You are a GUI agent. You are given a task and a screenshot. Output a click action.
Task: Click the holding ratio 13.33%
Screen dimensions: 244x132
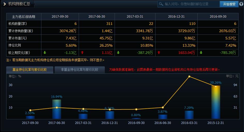coord(189,45)
